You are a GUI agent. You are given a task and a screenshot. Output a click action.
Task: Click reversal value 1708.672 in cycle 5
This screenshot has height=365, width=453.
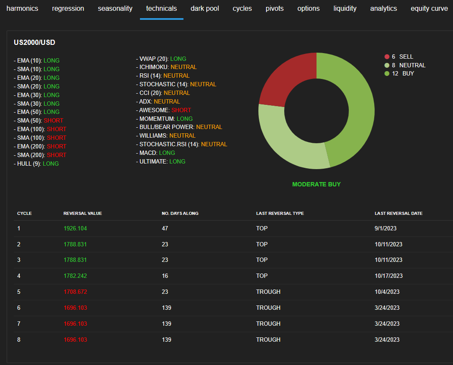(x=75, y=292)
